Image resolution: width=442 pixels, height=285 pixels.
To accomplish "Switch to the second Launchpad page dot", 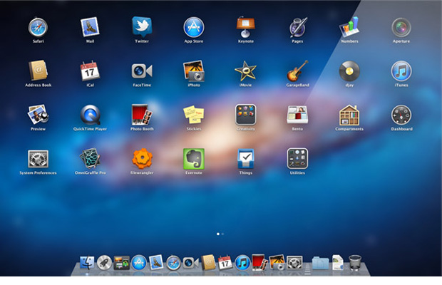I will tap(222, 234).
